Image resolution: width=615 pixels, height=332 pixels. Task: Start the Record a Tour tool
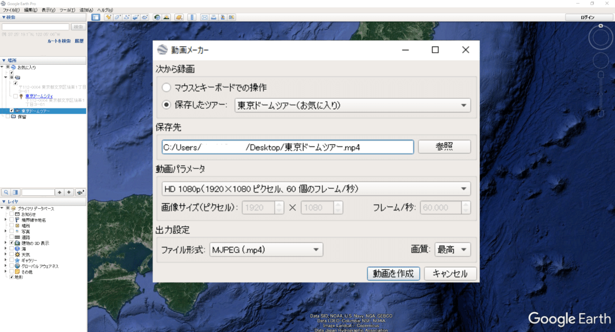[145, 17]
